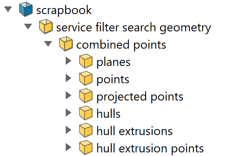Collapse the scrapbook root node
The image size is (226, 156).
[x=8, y=9]
